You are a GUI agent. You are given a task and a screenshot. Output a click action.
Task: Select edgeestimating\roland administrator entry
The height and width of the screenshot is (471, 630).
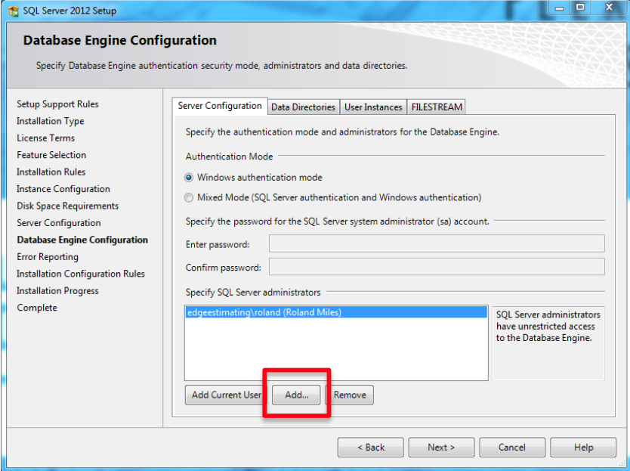pos(264,312)
